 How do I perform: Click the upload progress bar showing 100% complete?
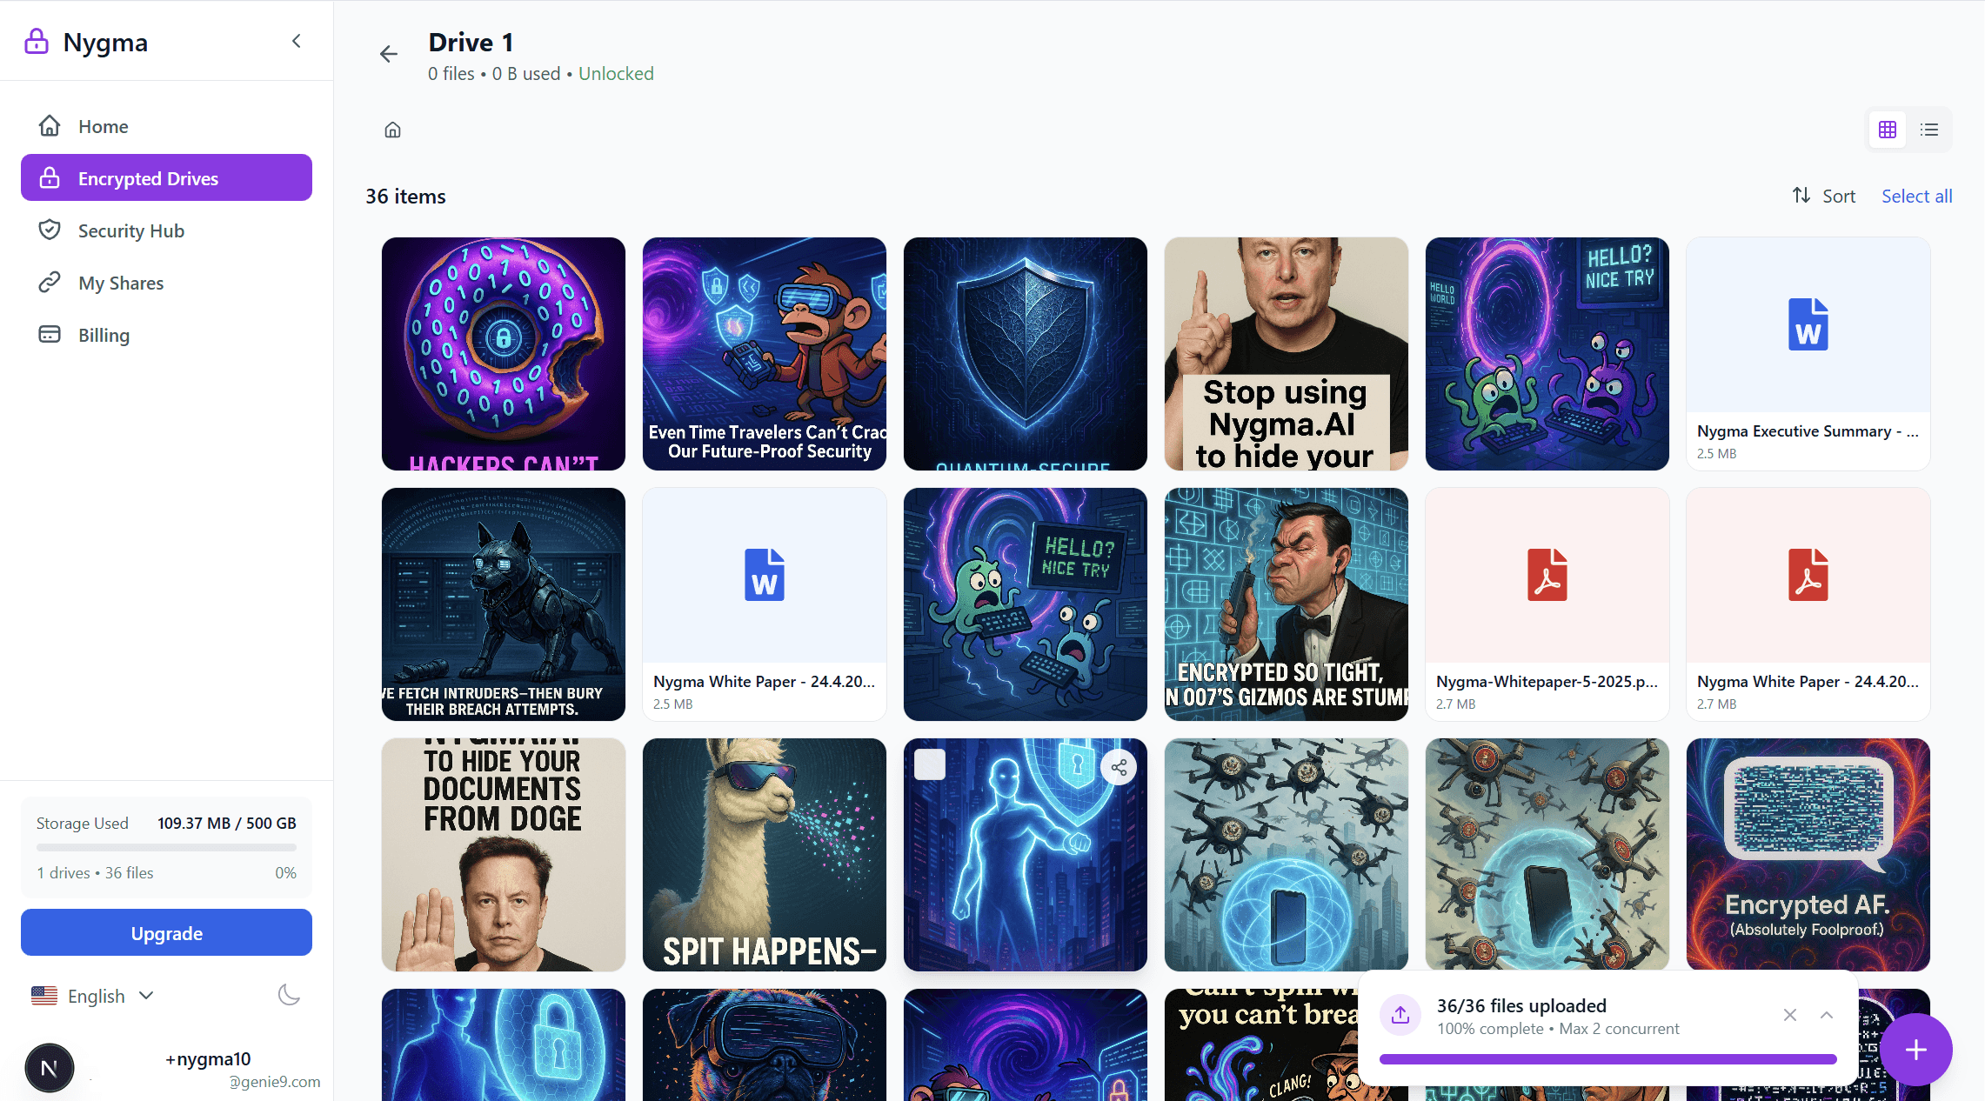click(x=1607, y=1059)
